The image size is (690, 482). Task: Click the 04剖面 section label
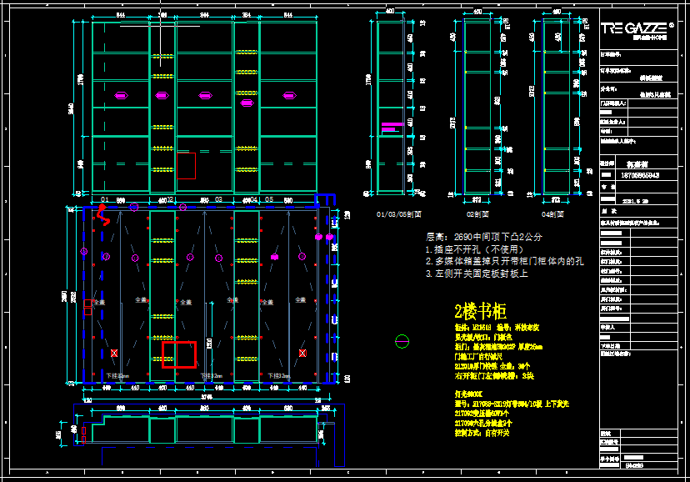[x=552, y=214]
